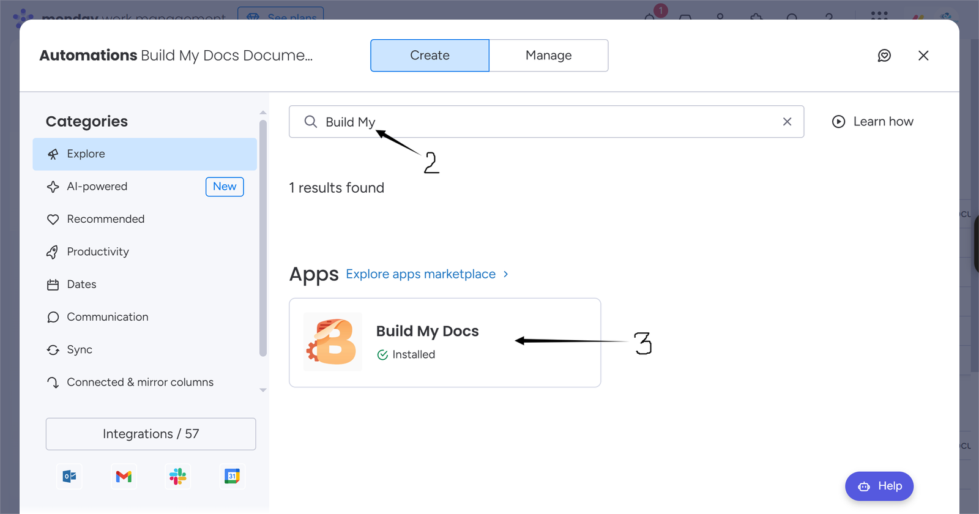Click the Productivity rocket icon
Screen dimensions: 979x514
pos(53,251)
